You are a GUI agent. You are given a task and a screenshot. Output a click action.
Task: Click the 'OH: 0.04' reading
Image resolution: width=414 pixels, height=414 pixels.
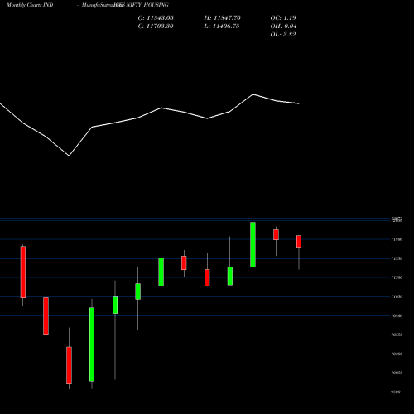pyautogui.click(x=283, y=26)
